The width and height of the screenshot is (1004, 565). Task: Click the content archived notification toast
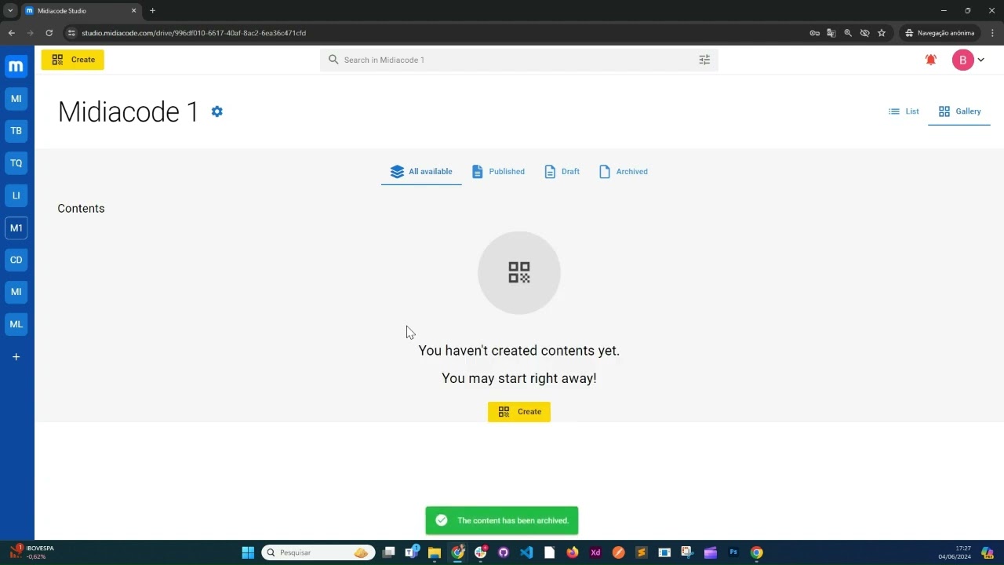tap(502, 520)
